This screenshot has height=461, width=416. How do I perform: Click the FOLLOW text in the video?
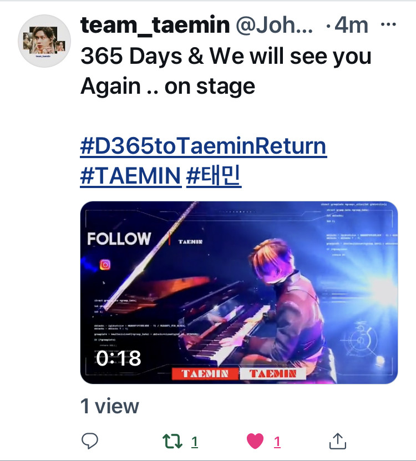[119, 239]
